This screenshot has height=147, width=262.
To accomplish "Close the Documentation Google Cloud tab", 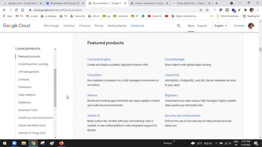I will [x=125, y=3].
